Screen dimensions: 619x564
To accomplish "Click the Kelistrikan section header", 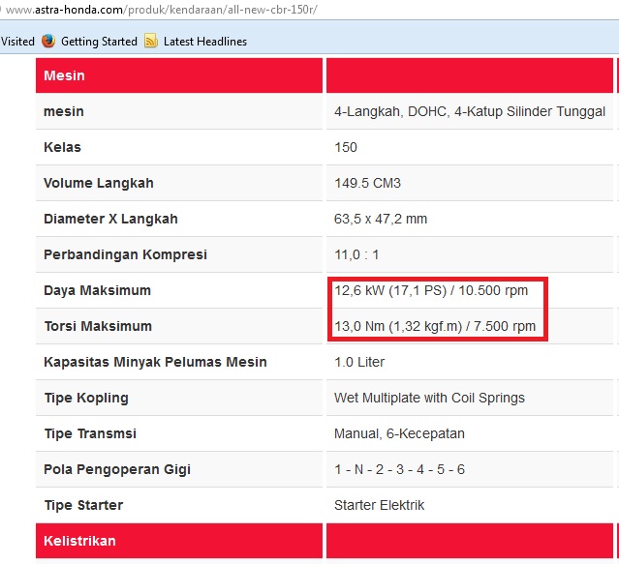I will 79,541.
